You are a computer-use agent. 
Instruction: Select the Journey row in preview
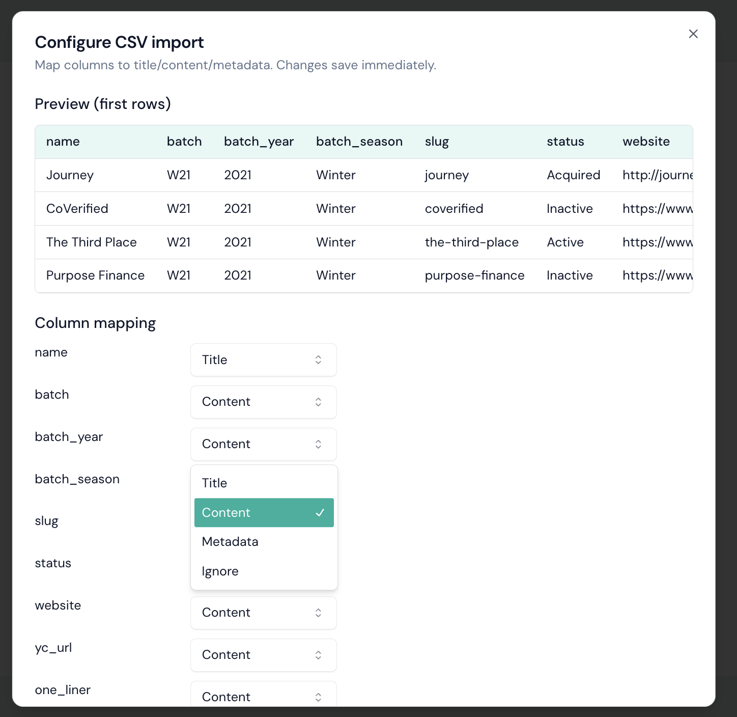coord(70,175)
